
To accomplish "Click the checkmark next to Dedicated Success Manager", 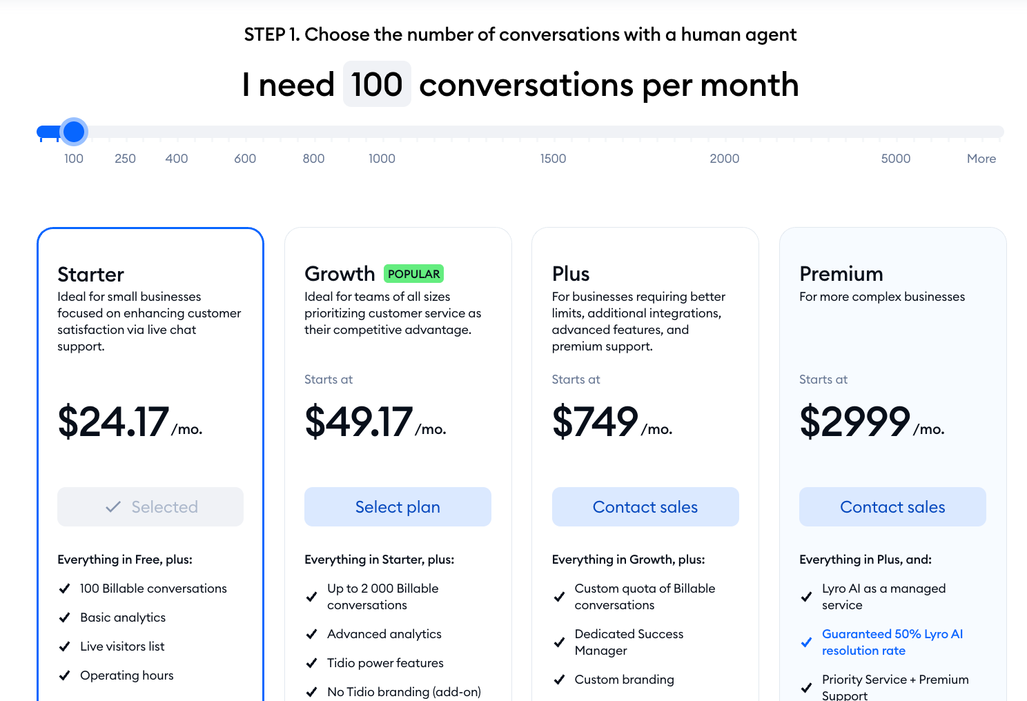I will pyautogui.click(x=559, y=642).
